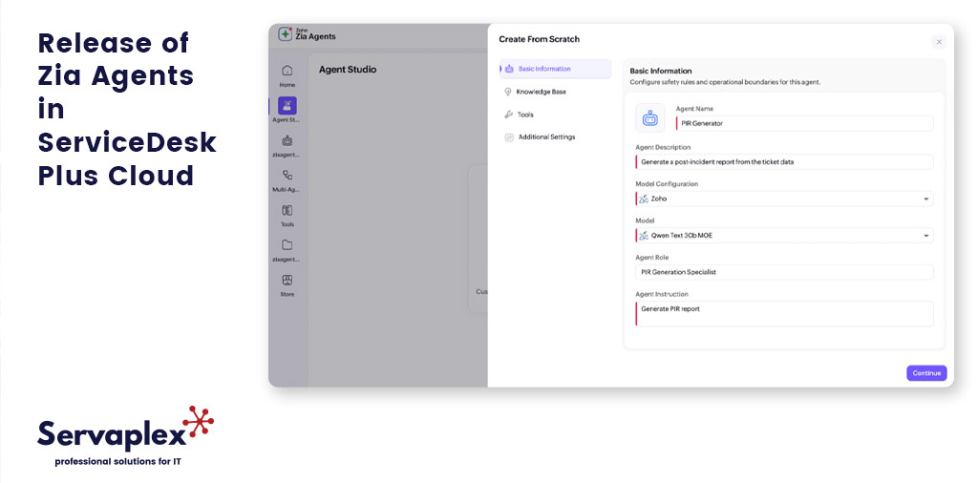Edit the Agent Role field

point(784,272)
